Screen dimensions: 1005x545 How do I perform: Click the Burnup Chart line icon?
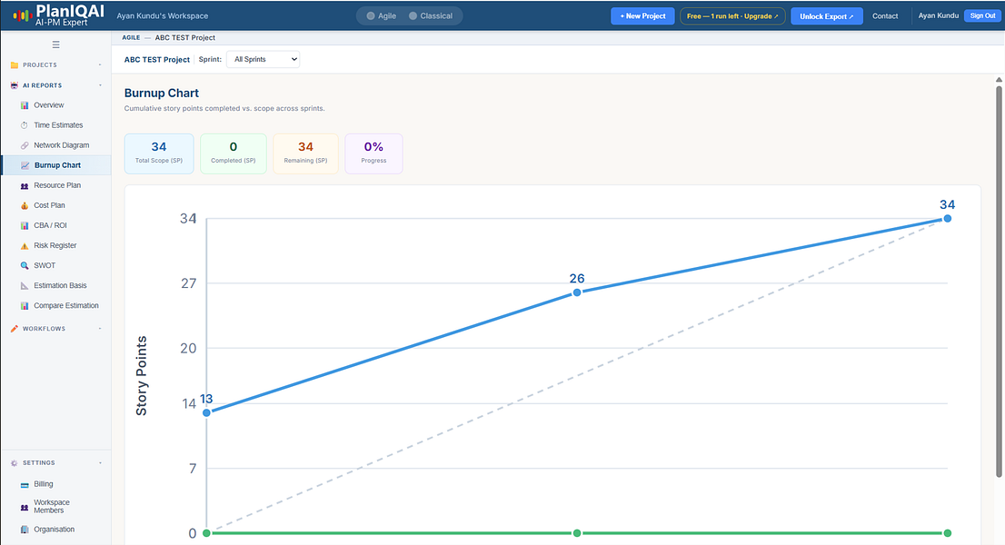click(x=25, y=165)
